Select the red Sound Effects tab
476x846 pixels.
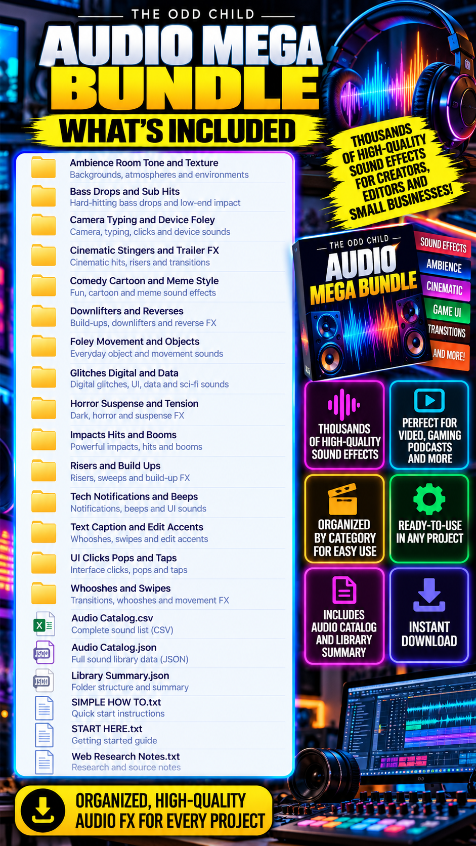[443, 245]
